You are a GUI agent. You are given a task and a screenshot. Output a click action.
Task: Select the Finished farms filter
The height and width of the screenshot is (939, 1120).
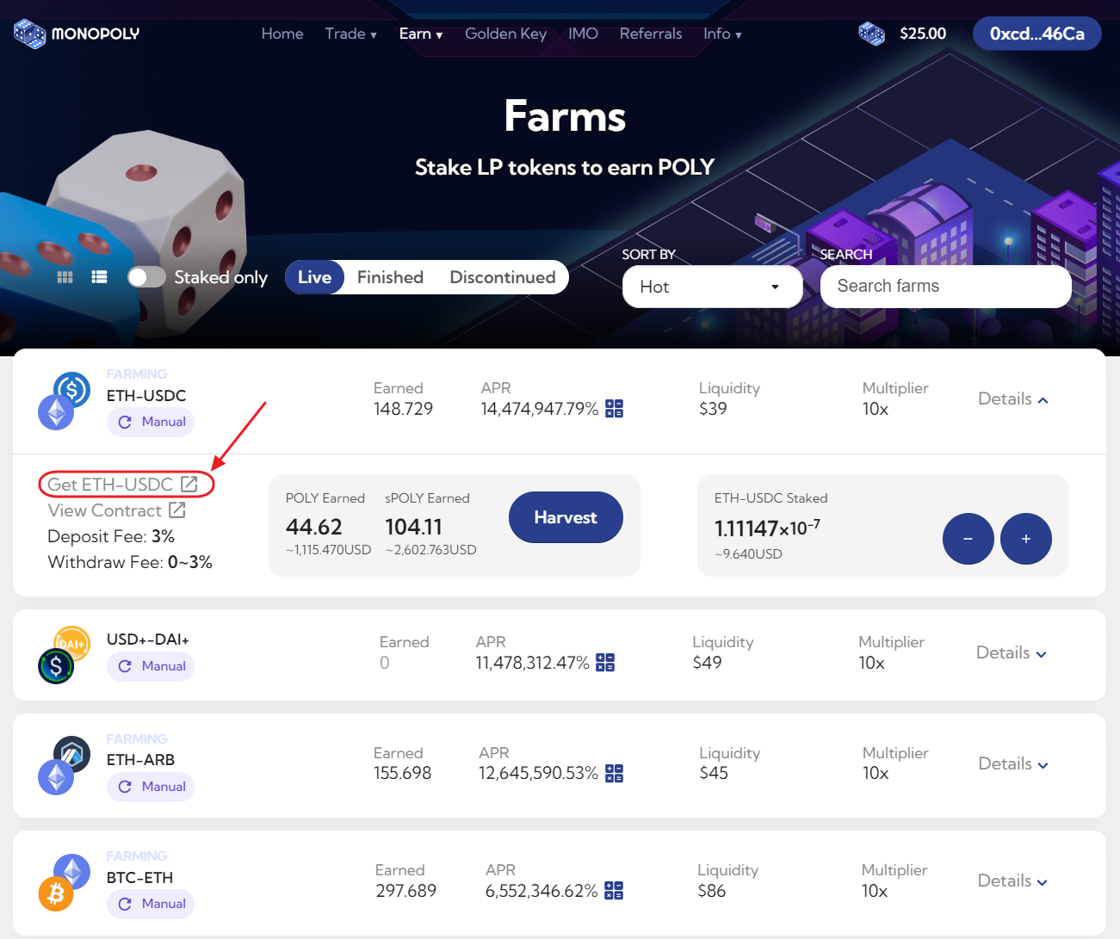coord(390,277)
